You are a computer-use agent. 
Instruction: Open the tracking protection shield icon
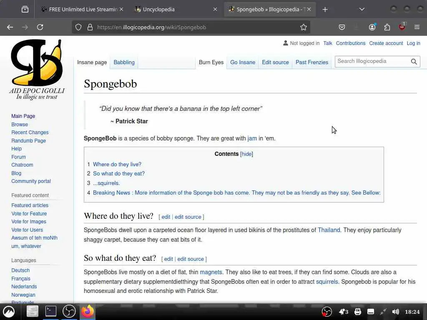click(x=78, y=27)
